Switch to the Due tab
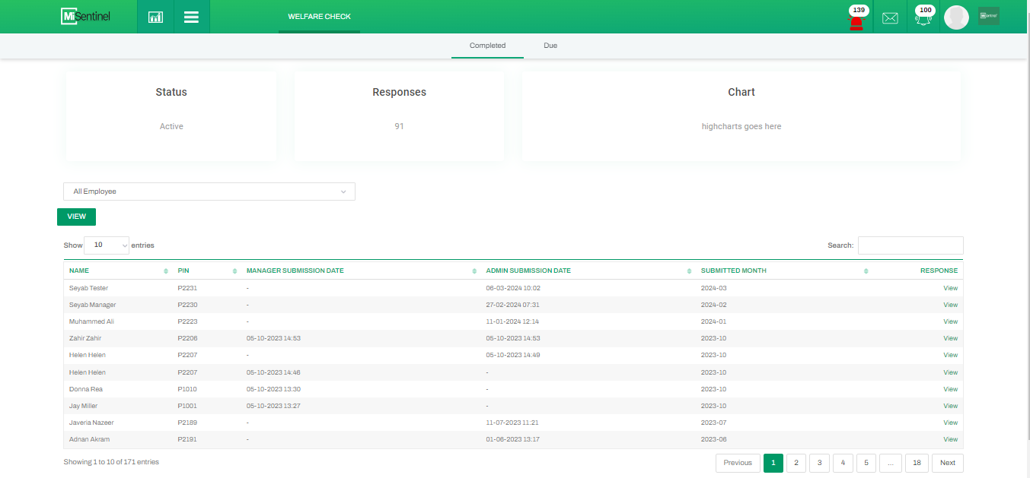This screenshot has width=1030, height=478. coord(550,46)
